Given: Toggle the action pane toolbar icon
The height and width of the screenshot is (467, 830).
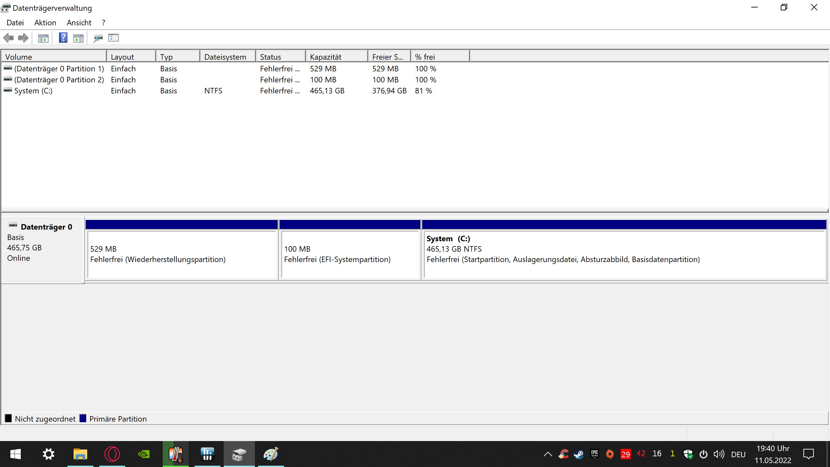Looking at the screenshot, I should (x=78, y=38).
